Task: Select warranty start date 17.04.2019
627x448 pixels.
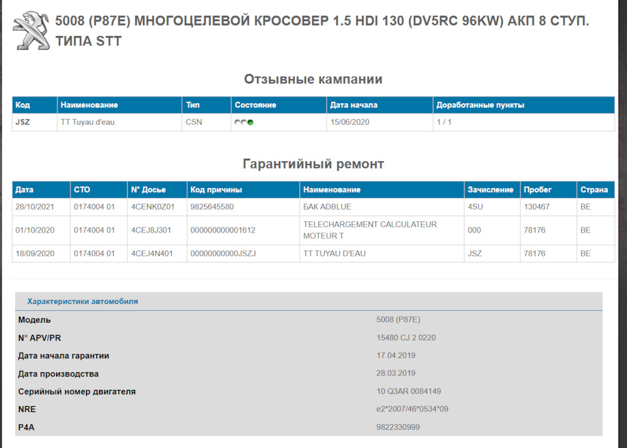Action: pos(396,355)
